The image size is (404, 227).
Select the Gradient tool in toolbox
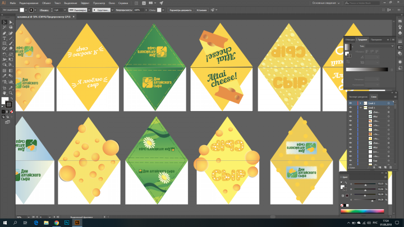(x=11, y=70)
